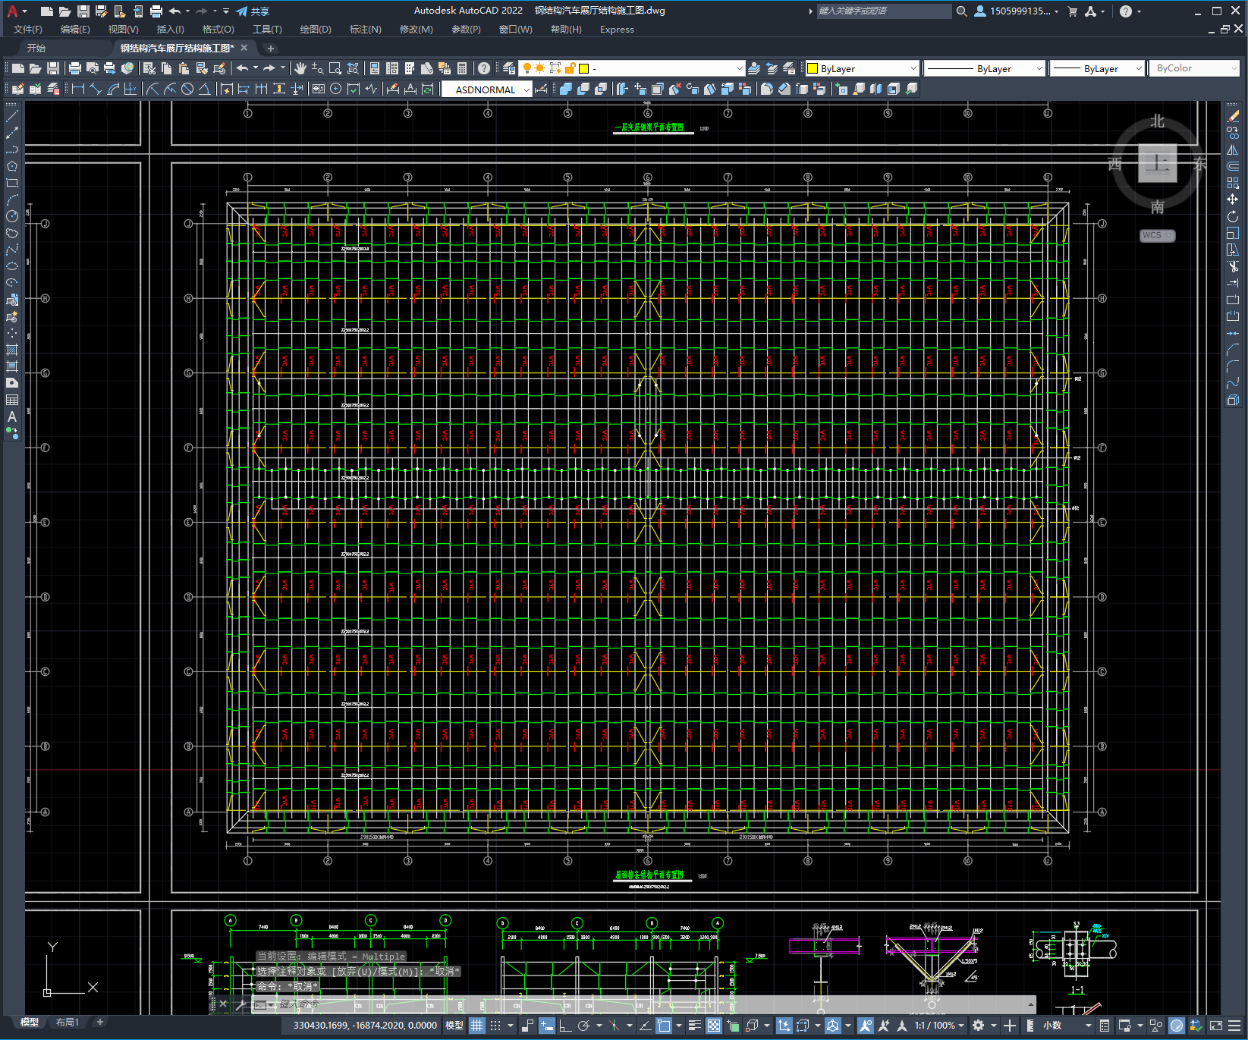
Task: Click the Make Object's Layer Current icon
Action: click(x=754, y=68)
